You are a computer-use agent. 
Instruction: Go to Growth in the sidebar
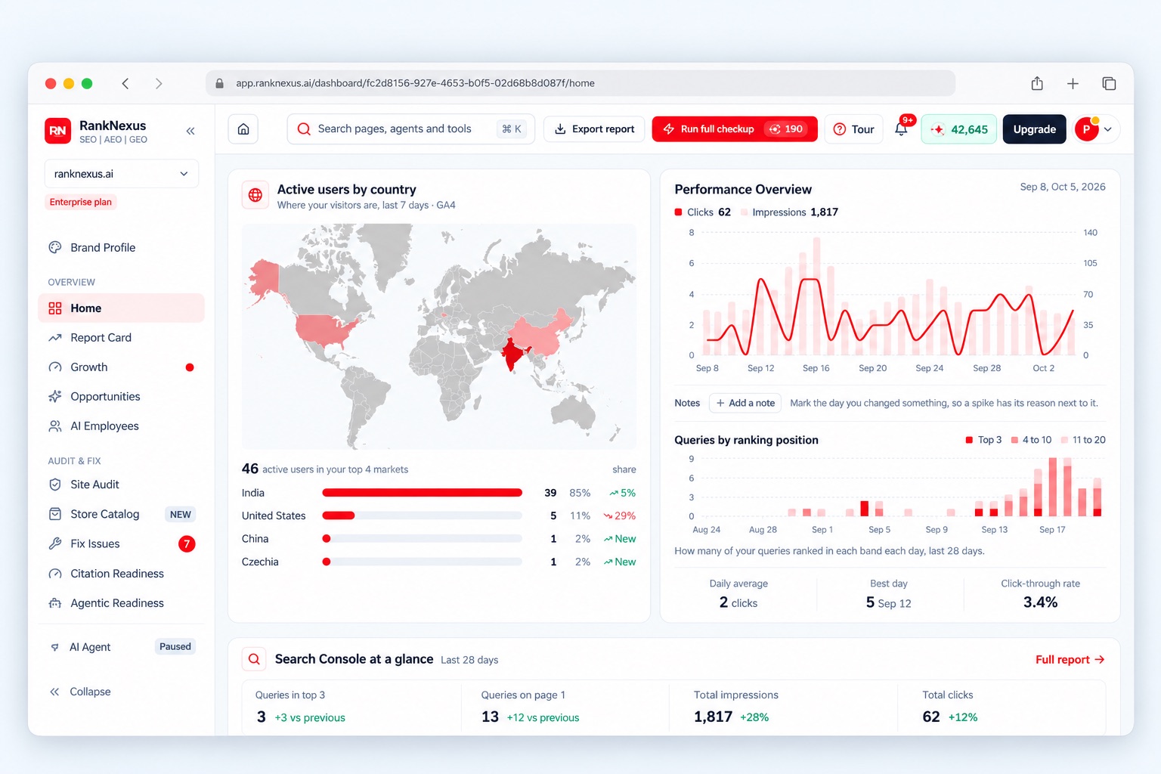pos(121,367)
